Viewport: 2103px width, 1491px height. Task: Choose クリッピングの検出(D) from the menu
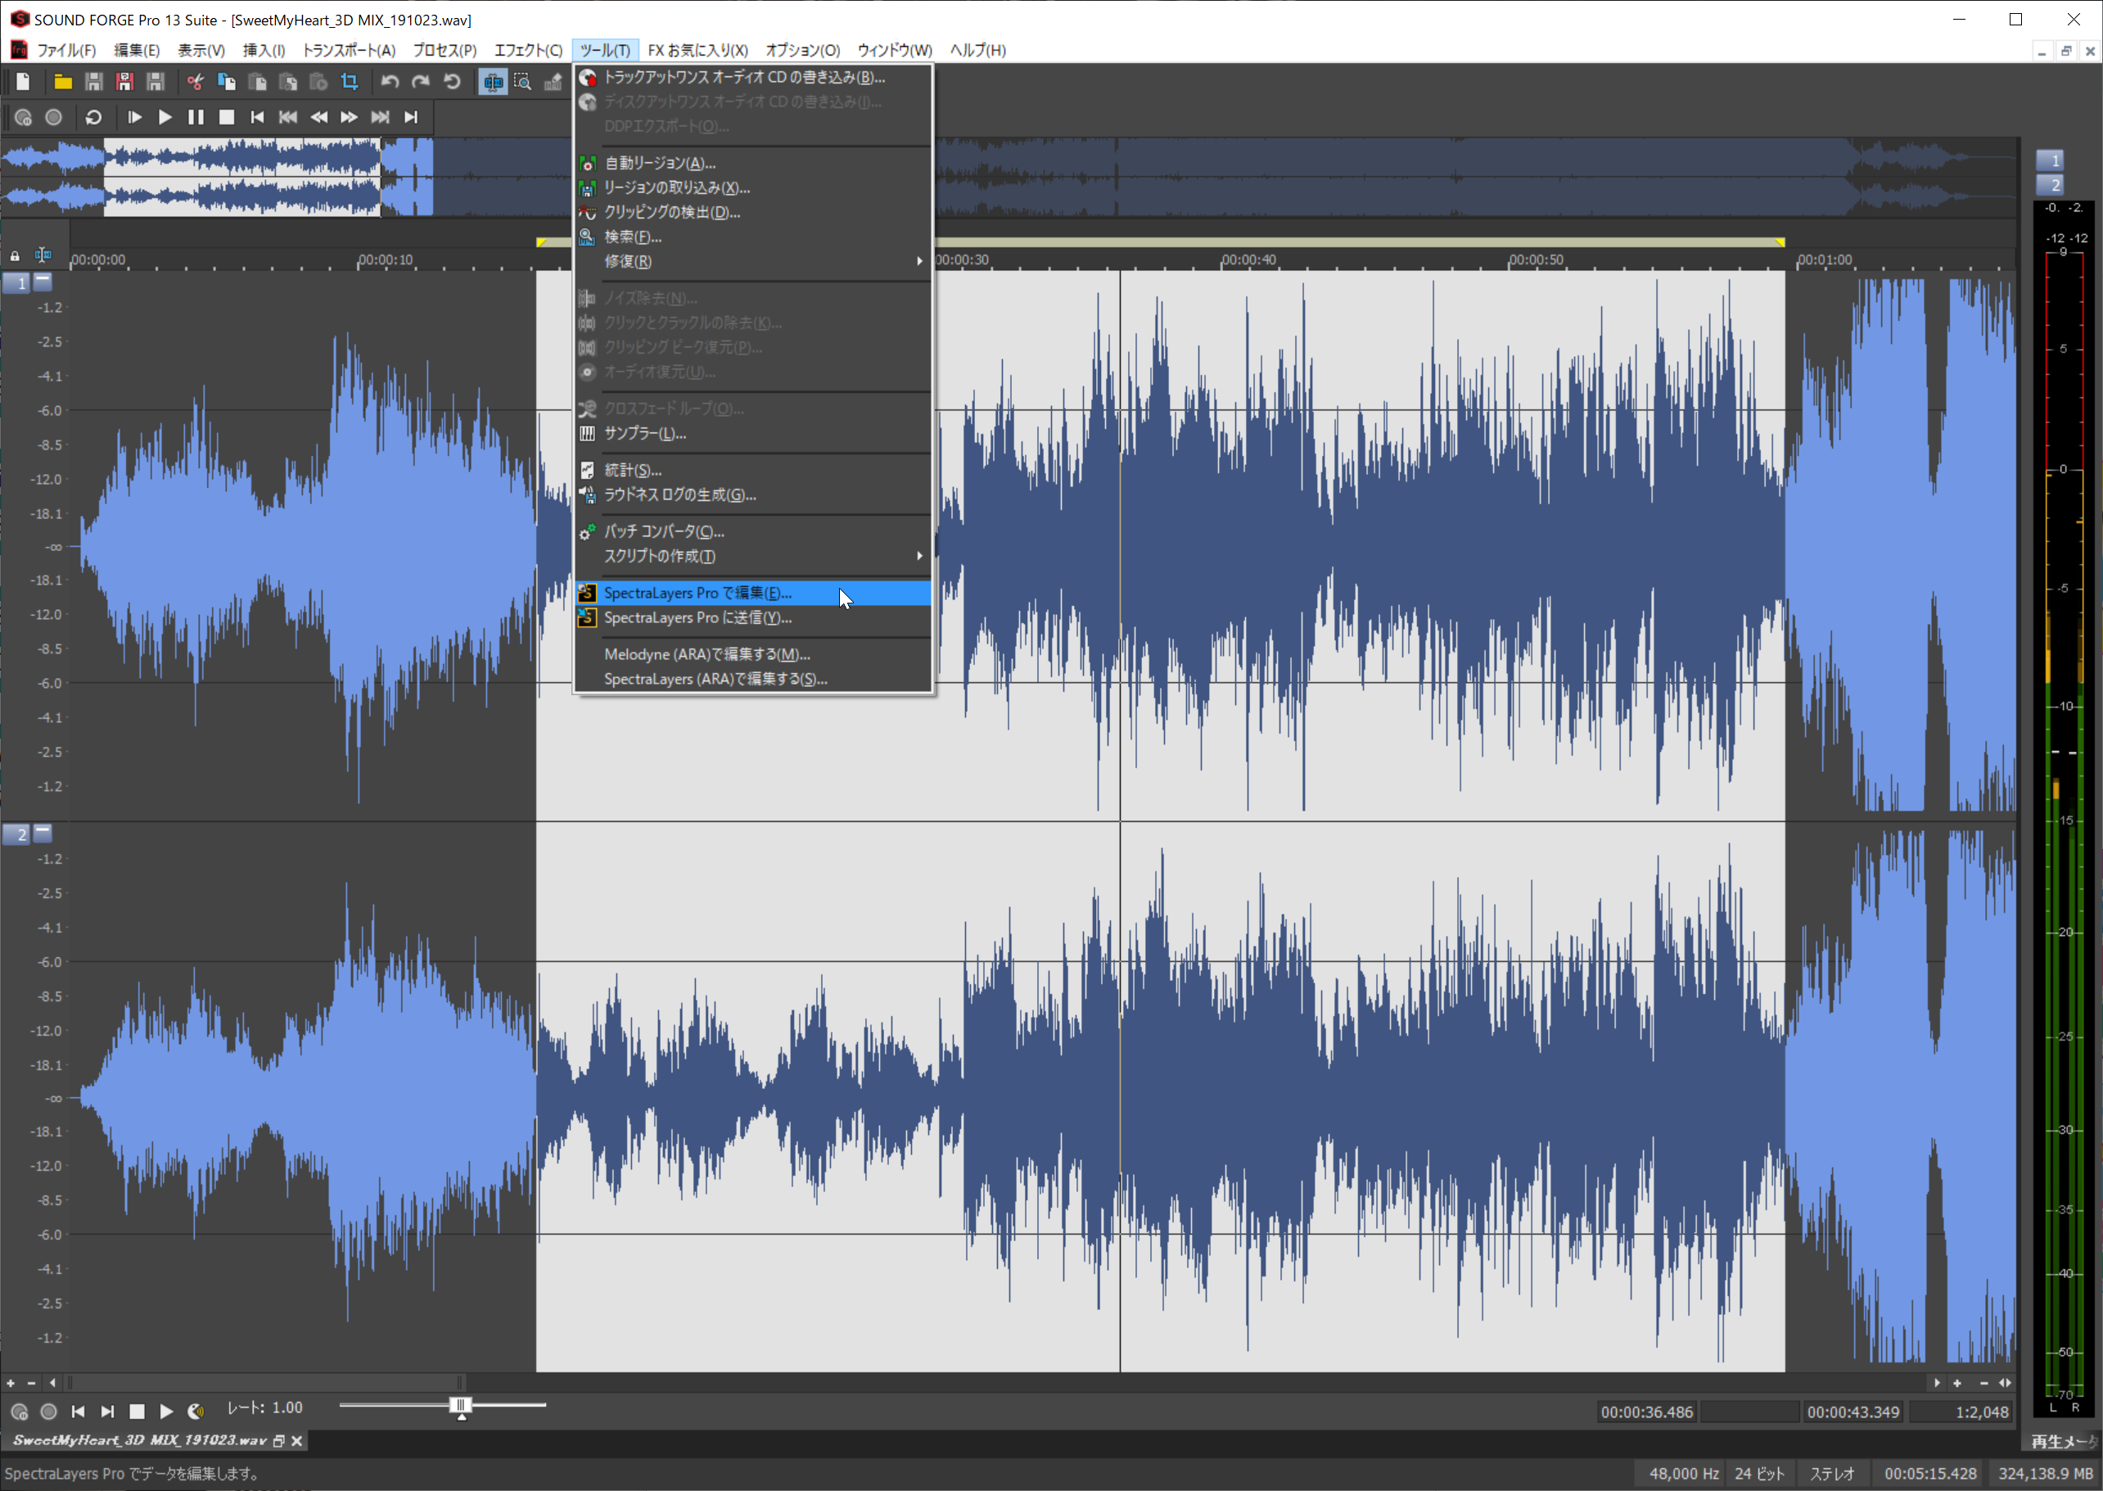click(753, 212)
